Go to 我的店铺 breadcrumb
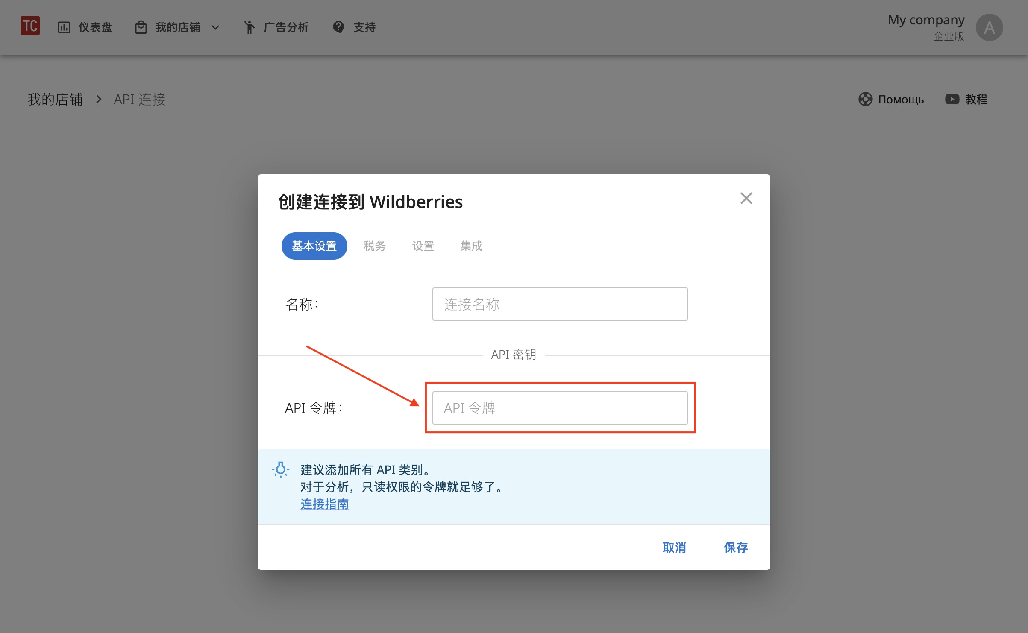 (x=55, y=99)
